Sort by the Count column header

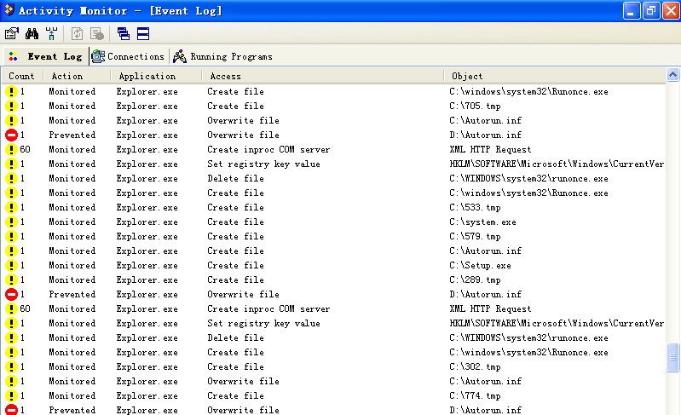[21, 76]
